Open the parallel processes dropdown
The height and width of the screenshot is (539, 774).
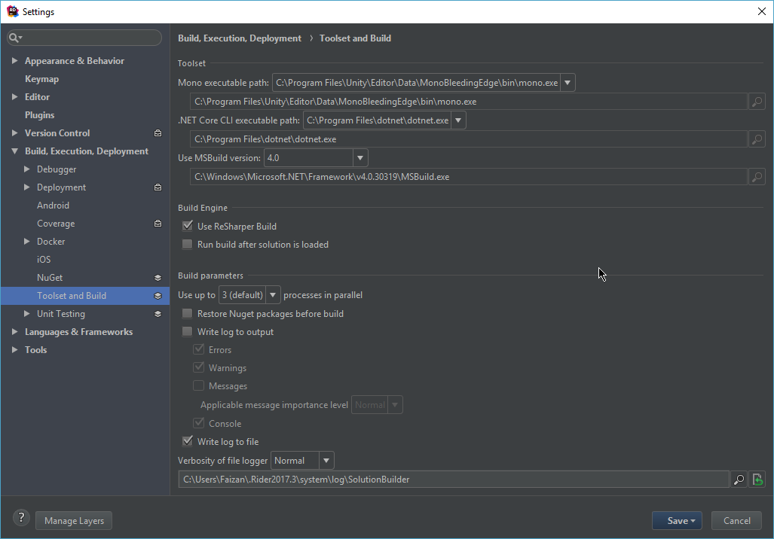(x=272, y=294)
